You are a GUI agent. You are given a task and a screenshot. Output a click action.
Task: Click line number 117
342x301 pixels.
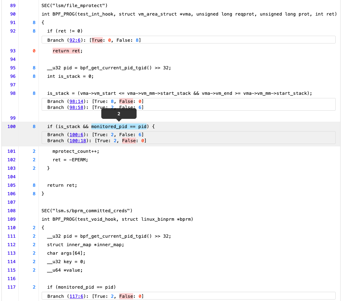coord(12,287)
